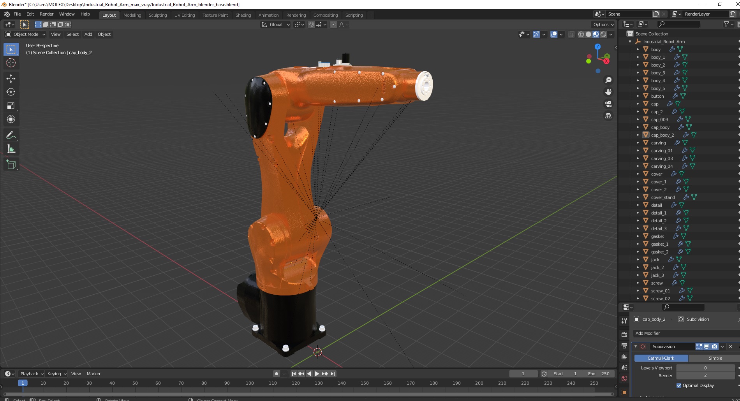Open Scene properties tab icon

624,367
